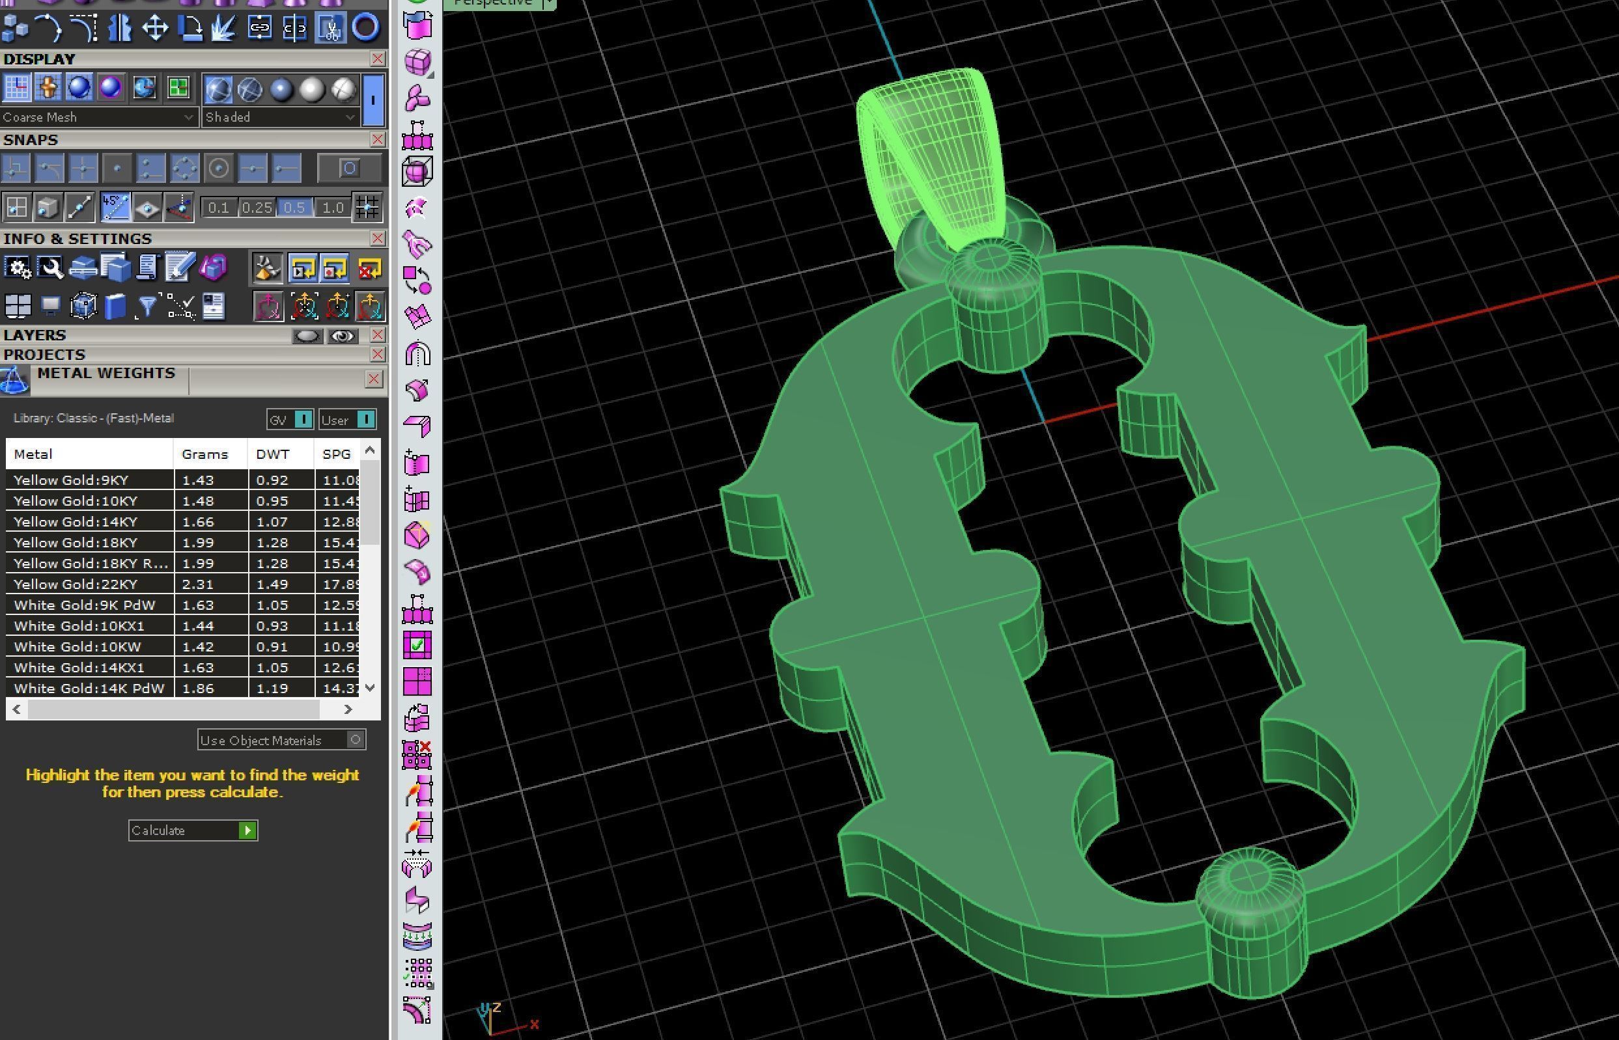The height and width of the screenshot is (1040, 1619).
Task: Hide layers with the closed-eye icon
Action: (307, 336)
